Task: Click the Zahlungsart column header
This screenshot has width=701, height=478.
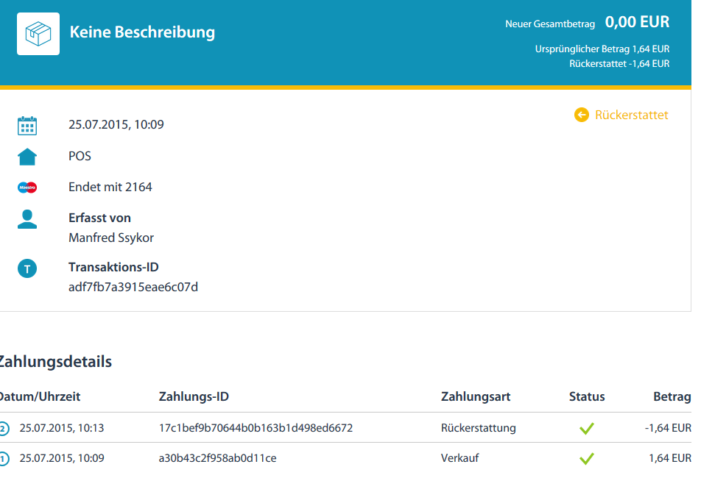Action: 475,397
